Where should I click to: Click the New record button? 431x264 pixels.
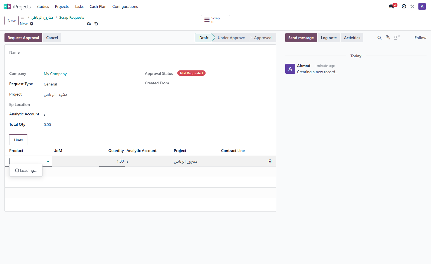click(x=11, y=21)
